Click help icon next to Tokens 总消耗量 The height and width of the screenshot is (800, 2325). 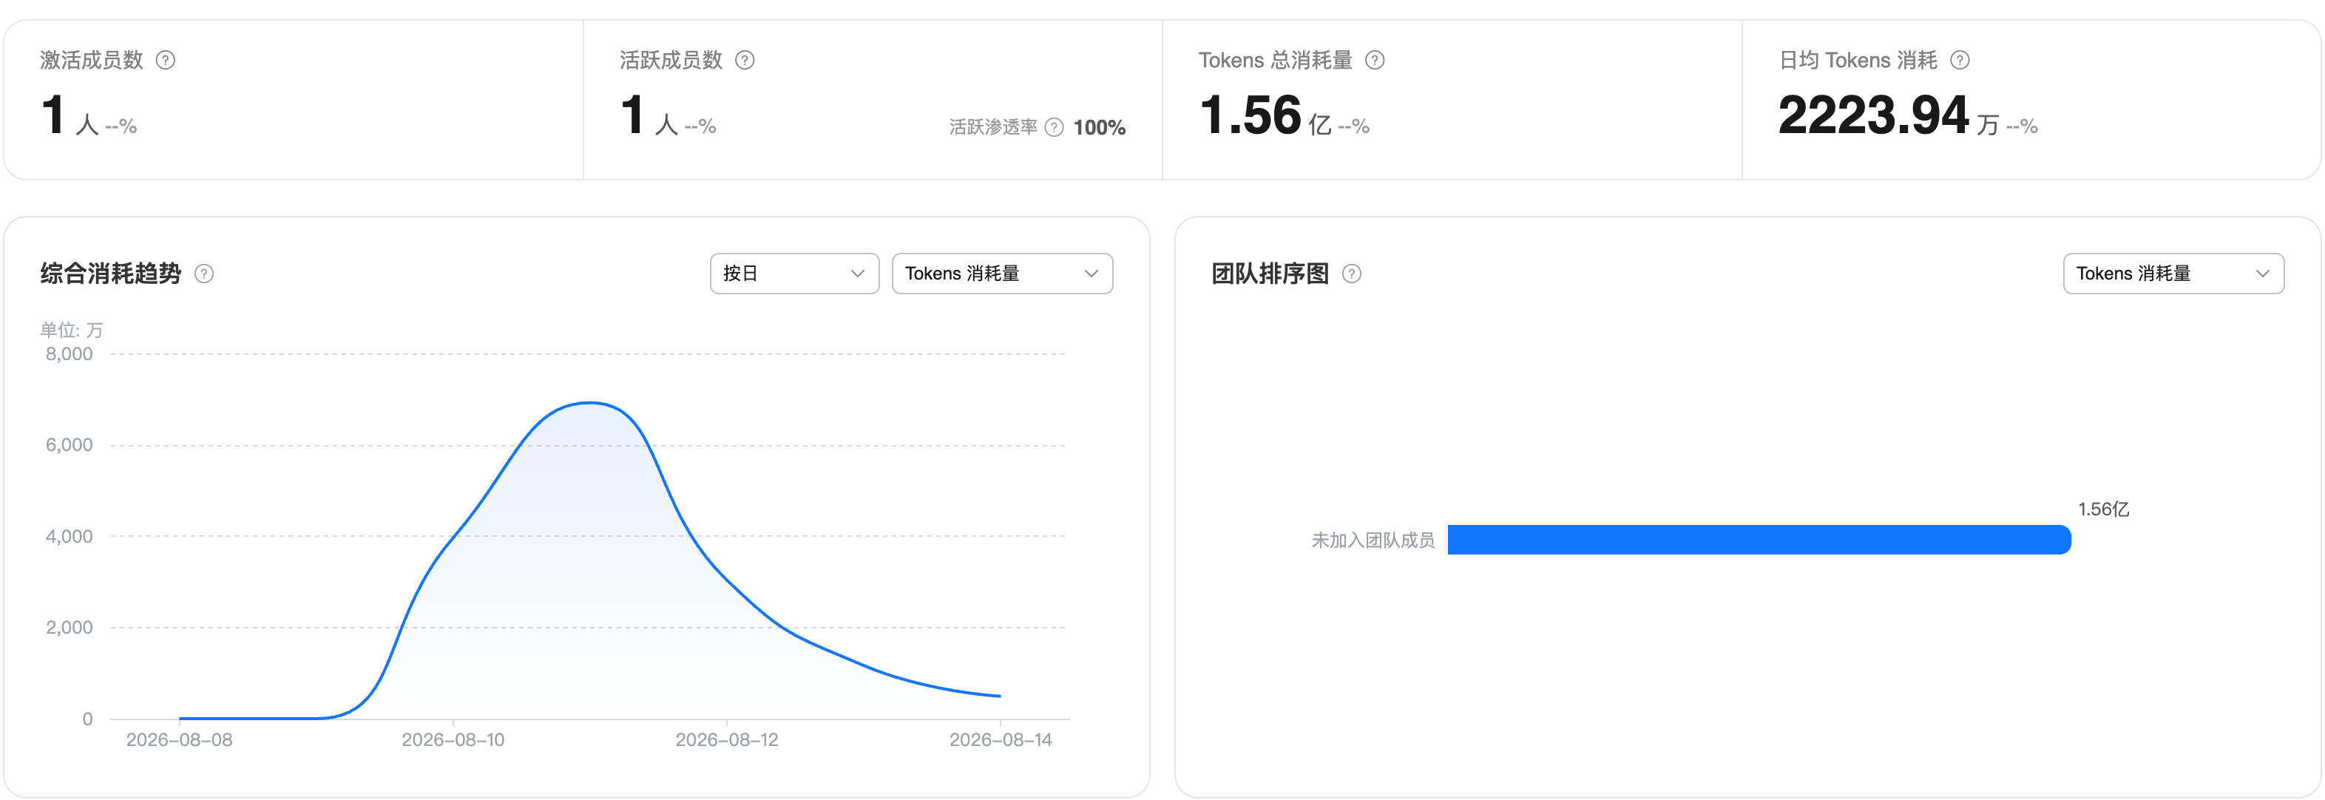[1375, 61]
